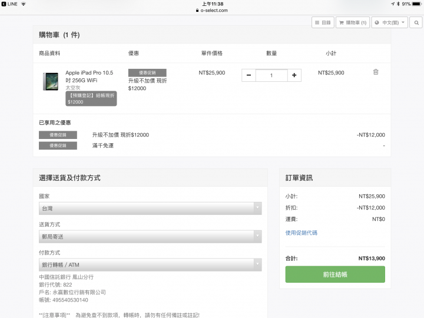Click the o-select.com address bar
424x318 pixels.
point(212,10)
